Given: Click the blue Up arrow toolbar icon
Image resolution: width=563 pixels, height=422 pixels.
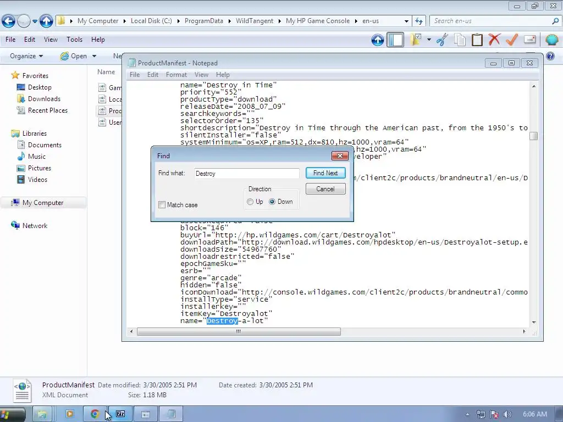Looking at the screenshot, I should click(377, 40).
